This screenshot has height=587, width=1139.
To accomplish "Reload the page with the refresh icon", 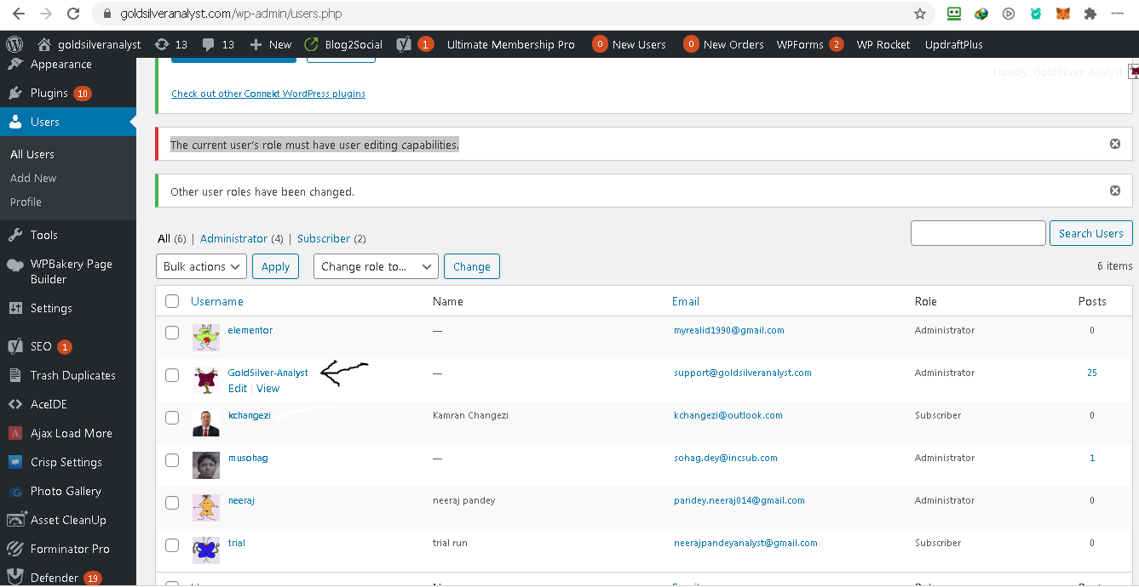I will tap(73, 14).
